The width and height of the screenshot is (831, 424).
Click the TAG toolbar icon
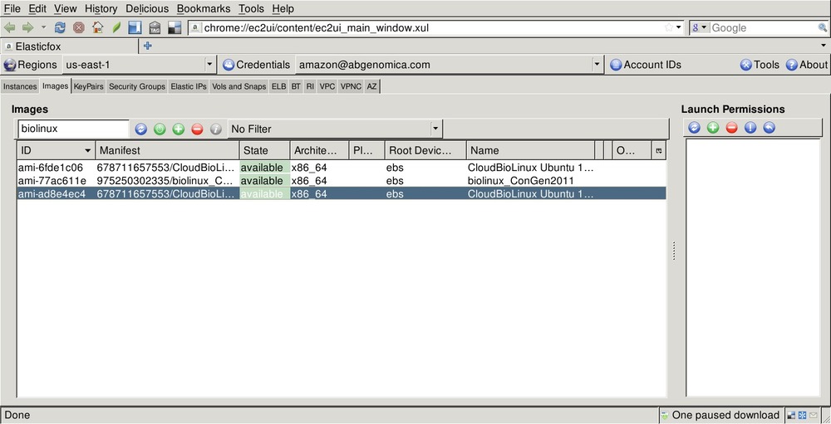point(155,27)
